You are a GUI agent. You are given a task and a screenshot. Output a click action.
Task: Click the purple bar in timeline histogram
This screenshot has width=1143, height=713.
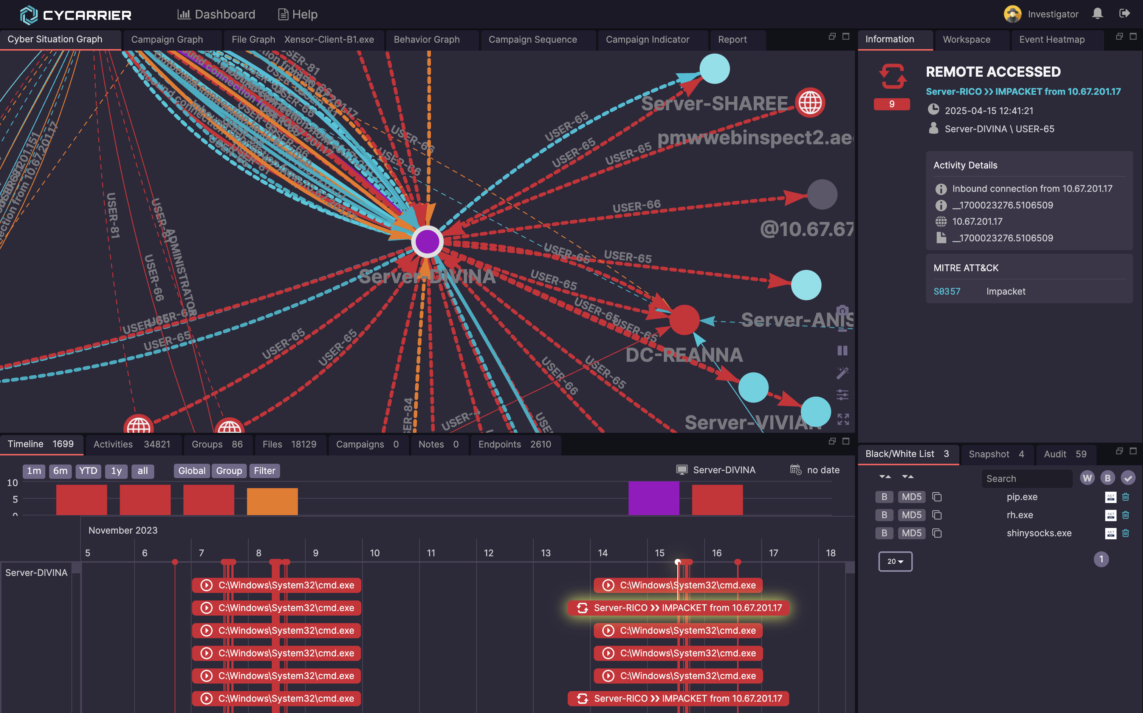coord(653,498)
